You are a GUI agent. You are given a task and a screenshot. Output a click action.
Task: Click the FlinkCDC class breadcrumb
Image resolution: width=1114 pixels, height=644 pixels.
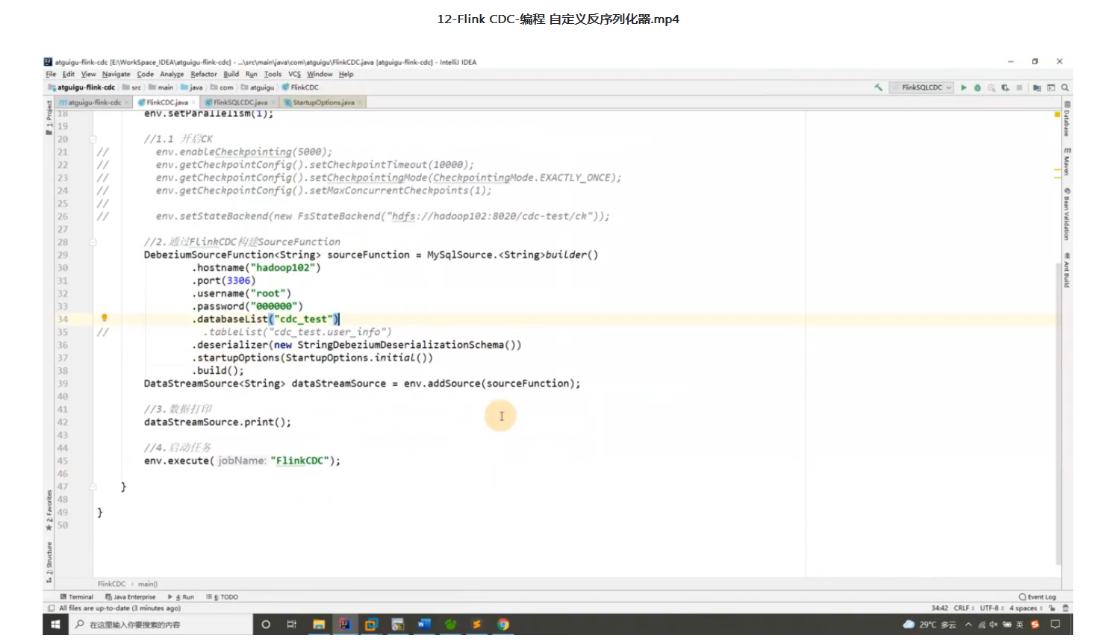point(300,87)
